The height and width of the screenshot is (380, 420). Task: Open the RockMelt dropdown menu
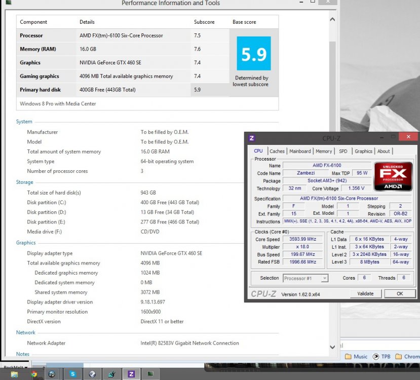coord(16,367)
